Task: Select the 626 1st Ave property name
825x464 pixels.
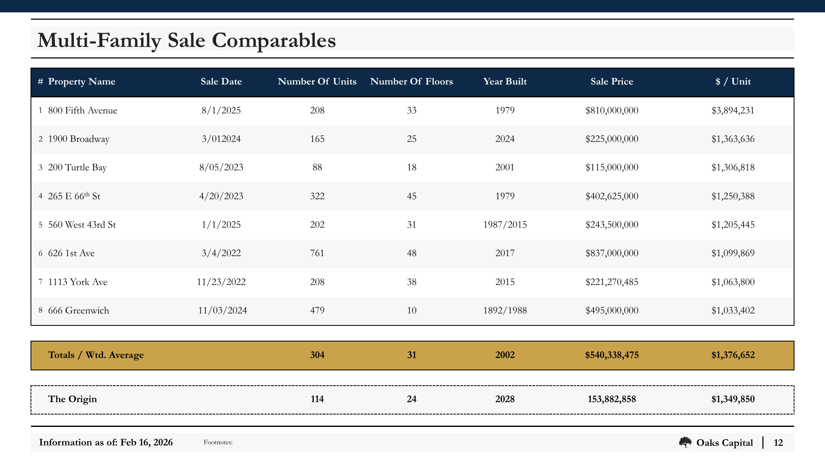Action: click(71, 253)
